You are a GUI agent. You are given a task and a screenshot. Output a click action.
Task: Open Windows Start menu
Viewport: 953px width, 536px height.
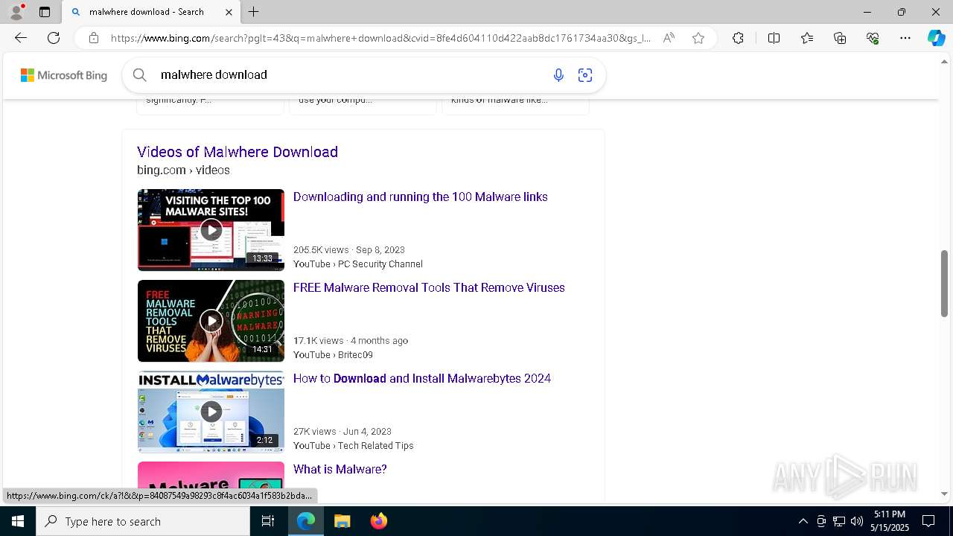18,521
